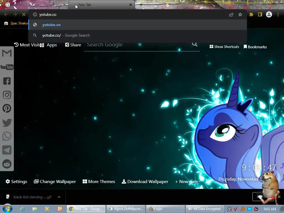
Task: Open the Extensions puzzle icon
Action: (251, 14)
